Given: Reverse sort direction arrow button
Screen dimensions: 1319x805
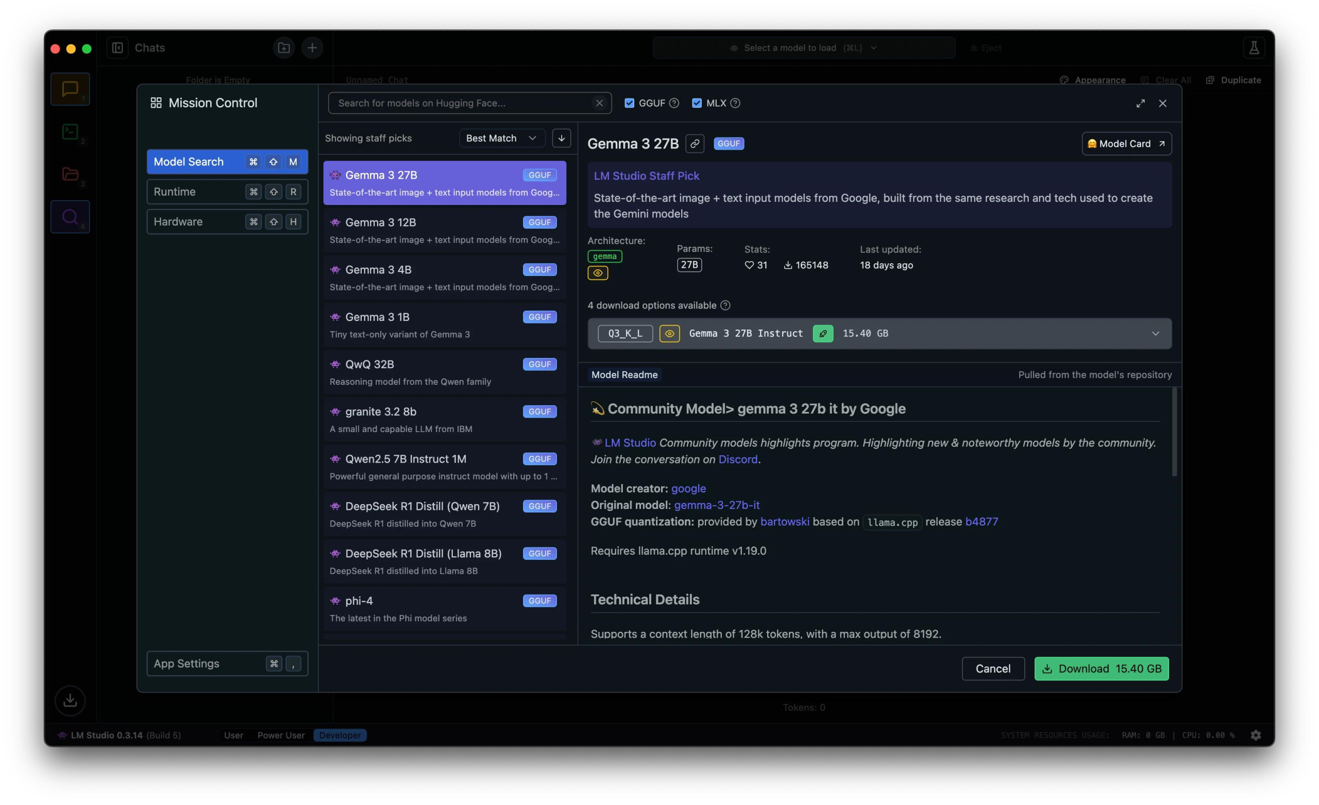Looking at the screenshot, I should tap(561, 138).
